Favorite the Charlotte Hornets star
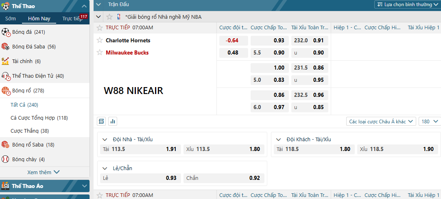441x199 pixels. (x=100, y=40)
